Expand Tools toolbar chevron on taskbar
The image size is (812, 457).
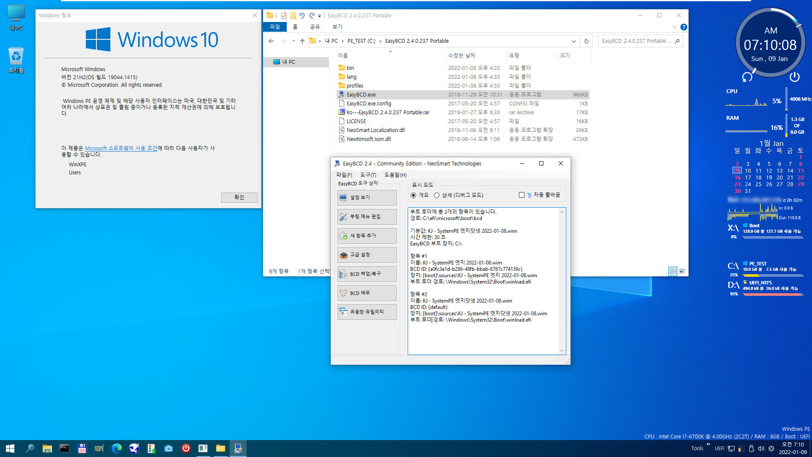click(708, 444)
